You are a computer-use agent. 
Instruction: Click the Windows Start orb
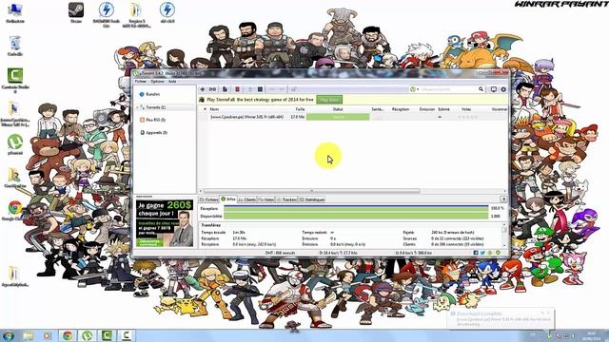pos(9,335)
